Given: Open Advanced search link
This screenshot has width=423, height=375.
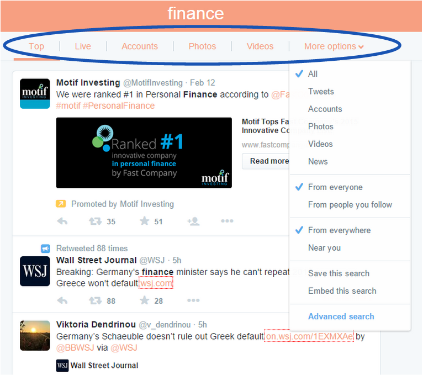Looking at the screenshot, I should 341,316.
